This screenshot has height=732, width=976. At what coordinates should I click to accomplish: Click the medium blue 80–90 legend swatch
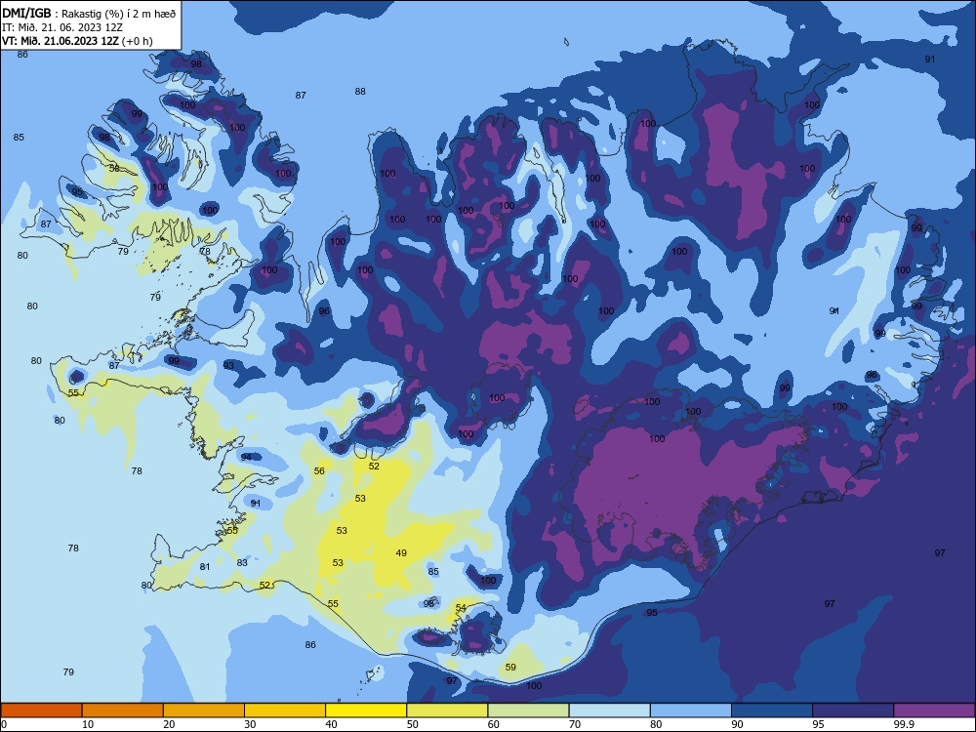691,711
